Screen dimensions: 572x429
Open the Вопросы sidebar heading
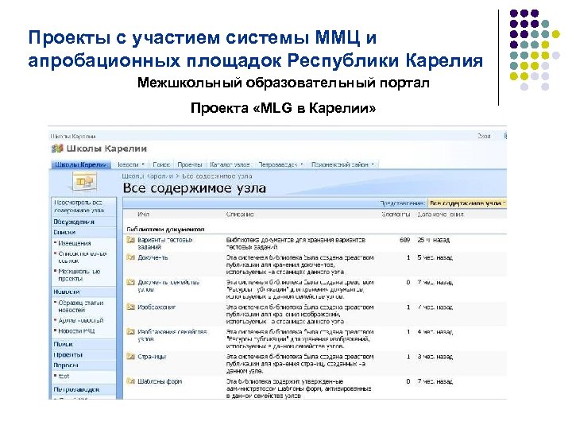coord(66,365)
